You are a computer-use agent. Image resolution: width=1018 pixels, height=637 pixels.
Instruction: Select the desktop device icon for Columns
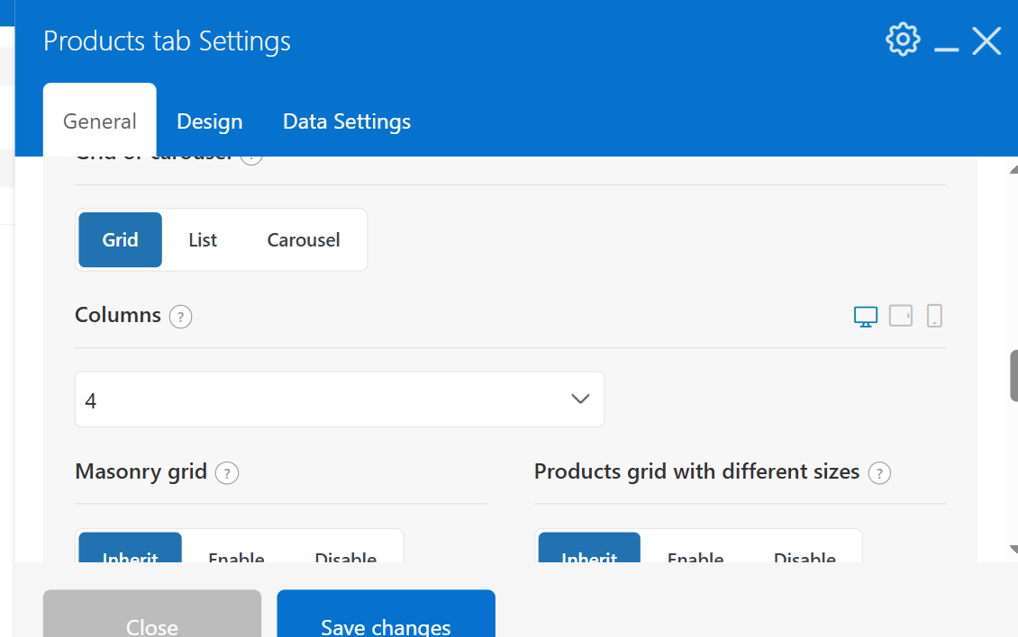(866, 317)
